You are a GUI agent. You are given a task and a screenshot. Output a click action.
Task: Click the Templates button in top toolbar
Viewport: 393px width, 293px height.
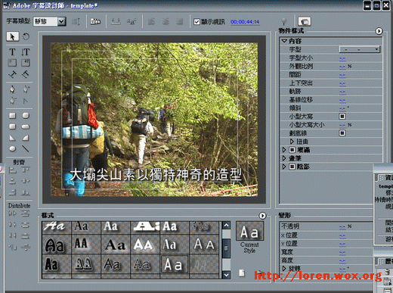(95, 22)
